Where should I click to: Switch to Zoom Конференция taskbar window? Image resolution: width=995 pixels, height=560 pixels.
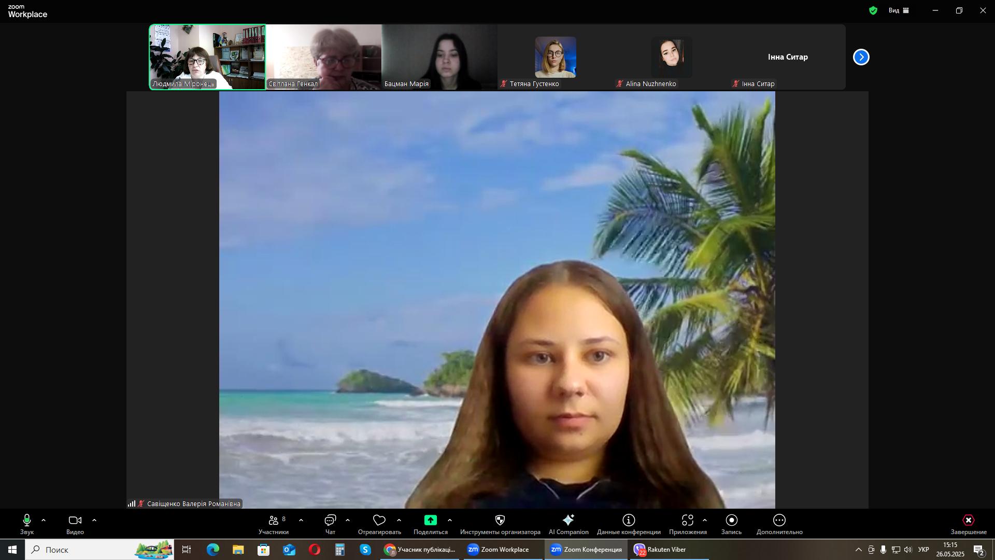[x=586, y=550]
